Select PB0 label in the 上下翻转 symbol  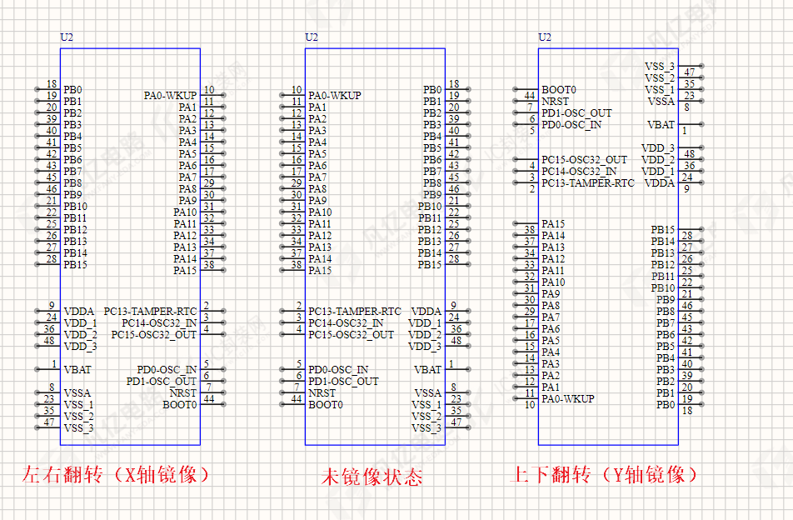pyautogui.click(x=666, y=405)
